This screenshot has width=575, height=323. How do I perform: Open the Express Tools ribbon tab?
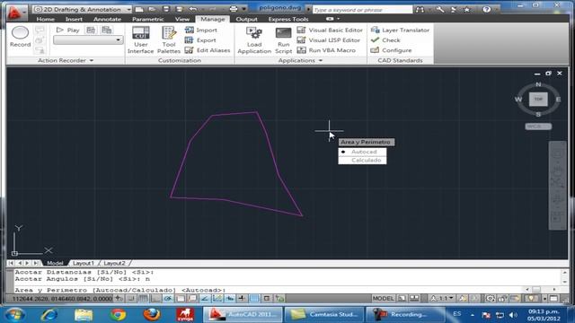(x=288, y=19)
